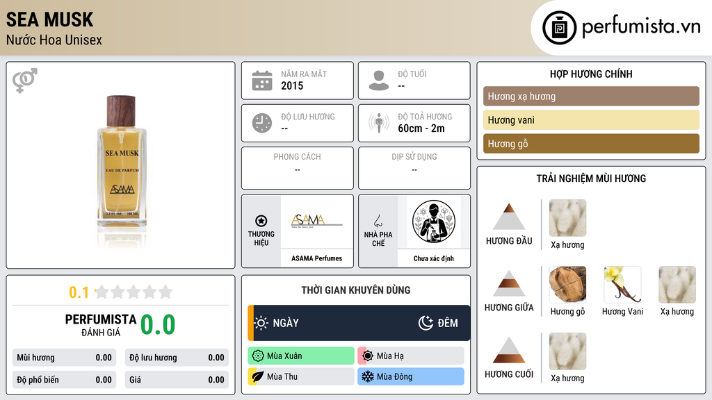This screenshot has height=400, width=712.
Task: Click the person icon beside Độ tuổi
Action: [379, 81]
